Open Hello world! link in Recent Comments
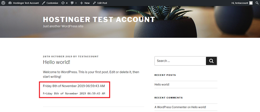 click(x=199, y=107)
